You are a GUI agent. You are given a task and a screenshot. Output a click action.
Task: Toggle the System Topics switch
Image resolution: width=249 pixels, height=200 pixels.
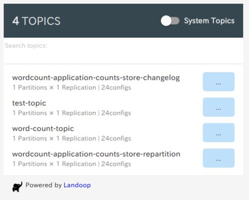click(170, 21)
